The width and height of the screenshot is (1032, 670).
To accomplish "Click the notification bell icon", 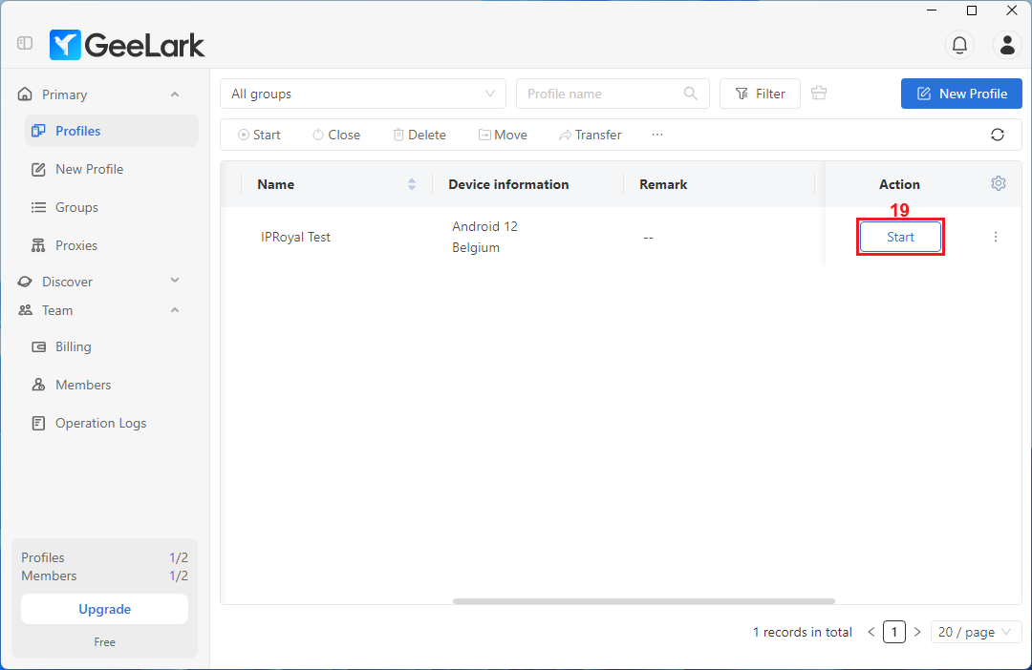I will click(x=959, y=44).
